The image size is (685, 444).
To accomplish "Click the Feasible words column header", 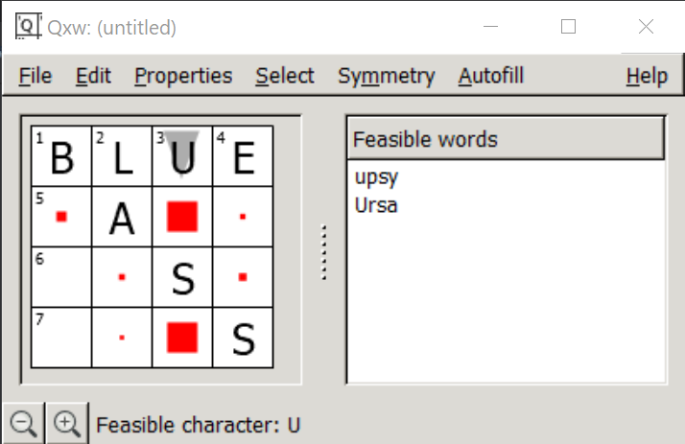I will [506, 139].
